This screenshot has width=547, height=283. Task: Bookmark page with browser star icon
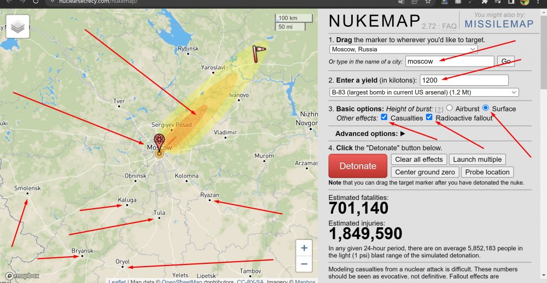point(428,2)
